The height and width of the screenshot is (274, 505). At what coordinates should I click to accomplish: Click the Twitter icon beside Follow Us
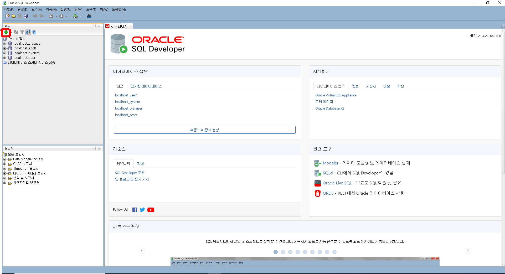pyautogui.click(x=142, y=210)
